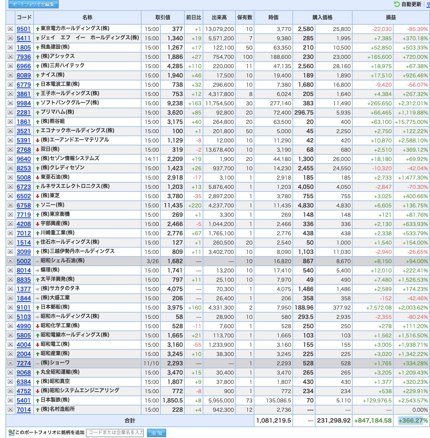The image size is (430, 438).
Task: Delete the 6502 東芝 row
Action: point(10,196)
